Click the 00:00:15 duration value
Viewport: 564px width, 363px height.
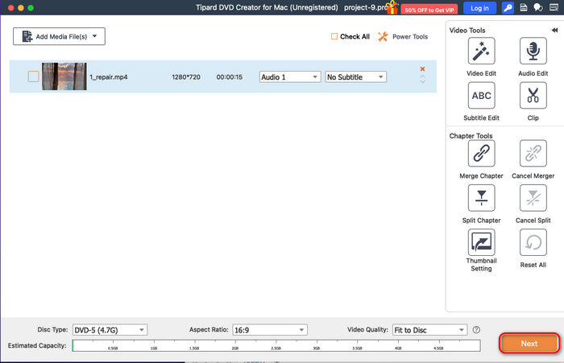[x=230, y=77]
